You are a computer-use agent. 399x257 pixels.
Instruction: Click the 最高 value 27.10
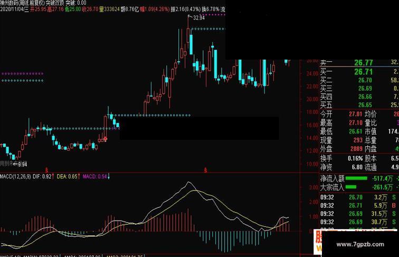(356, 123)
